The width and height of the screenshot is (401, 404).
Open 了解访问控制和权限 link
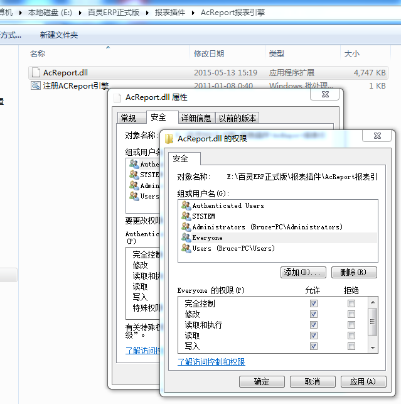pos(211,362)
